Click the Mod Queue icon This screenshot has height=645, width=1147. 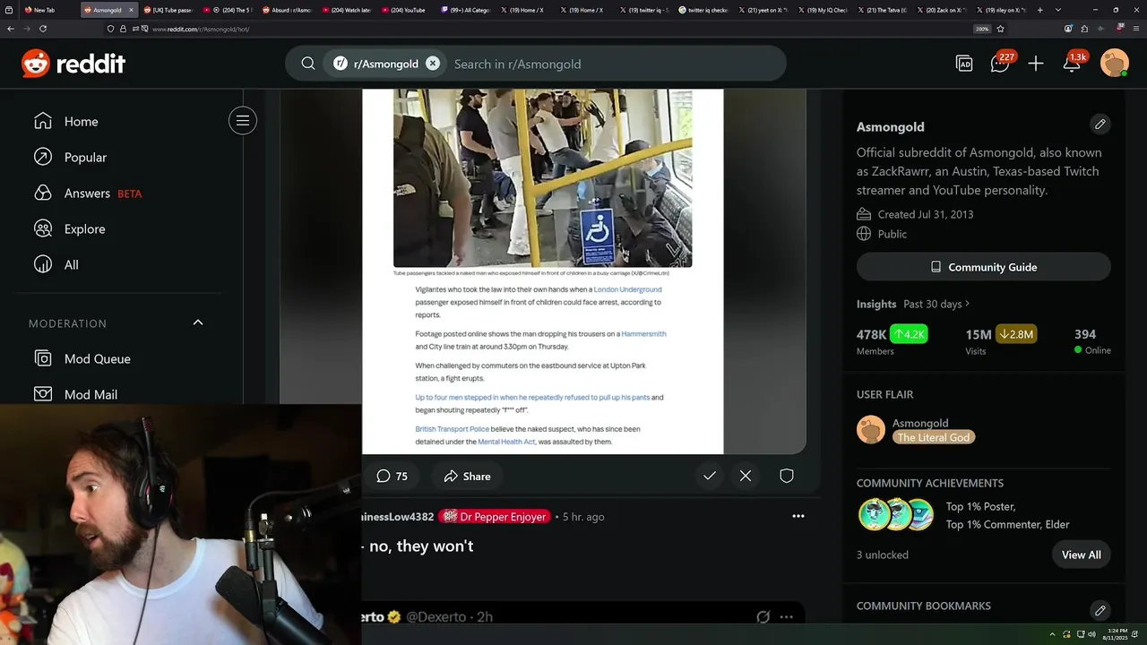tap(43, 358)
